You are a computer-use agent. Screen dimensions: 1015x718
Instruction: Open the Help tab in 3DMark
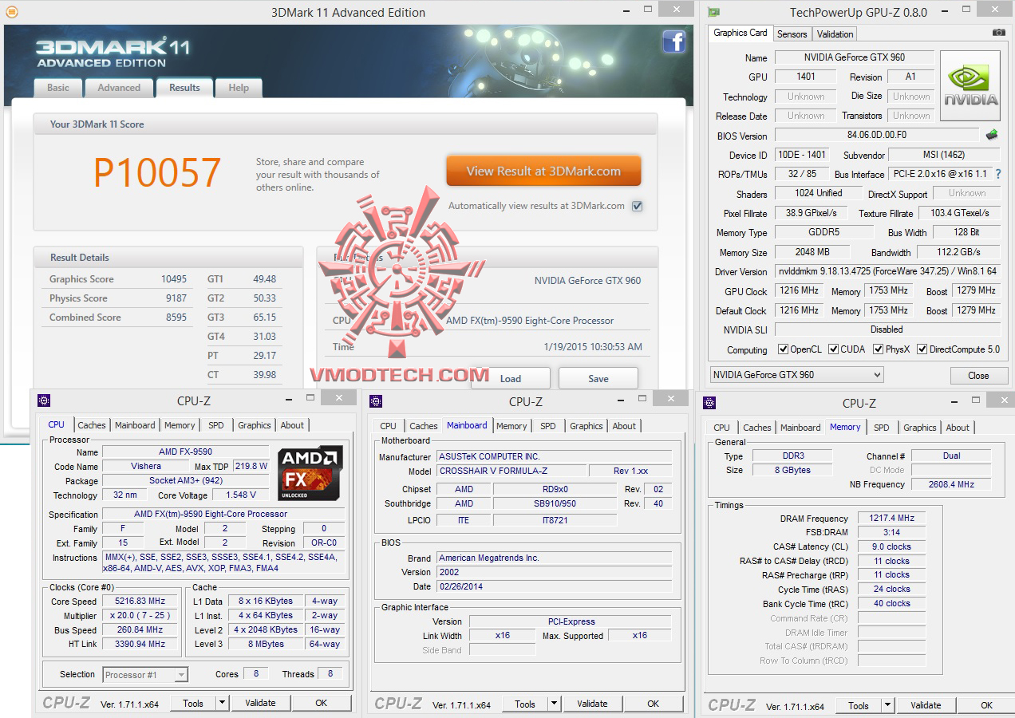(239, 88)
